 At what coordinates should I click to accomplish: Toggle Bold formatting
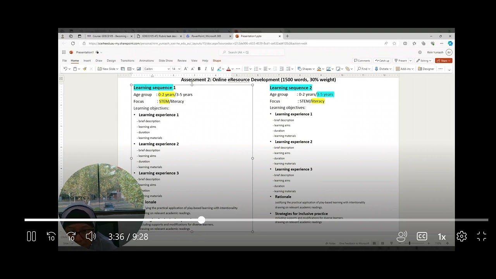(x=199, y=69)
